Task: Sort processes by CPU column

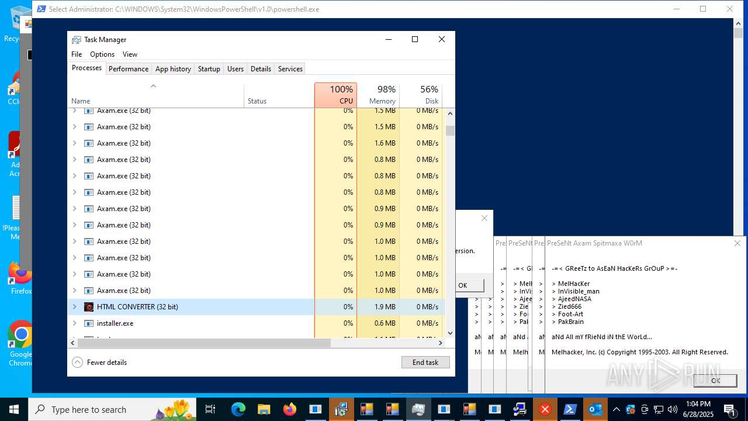Action: tap(335, 95)
